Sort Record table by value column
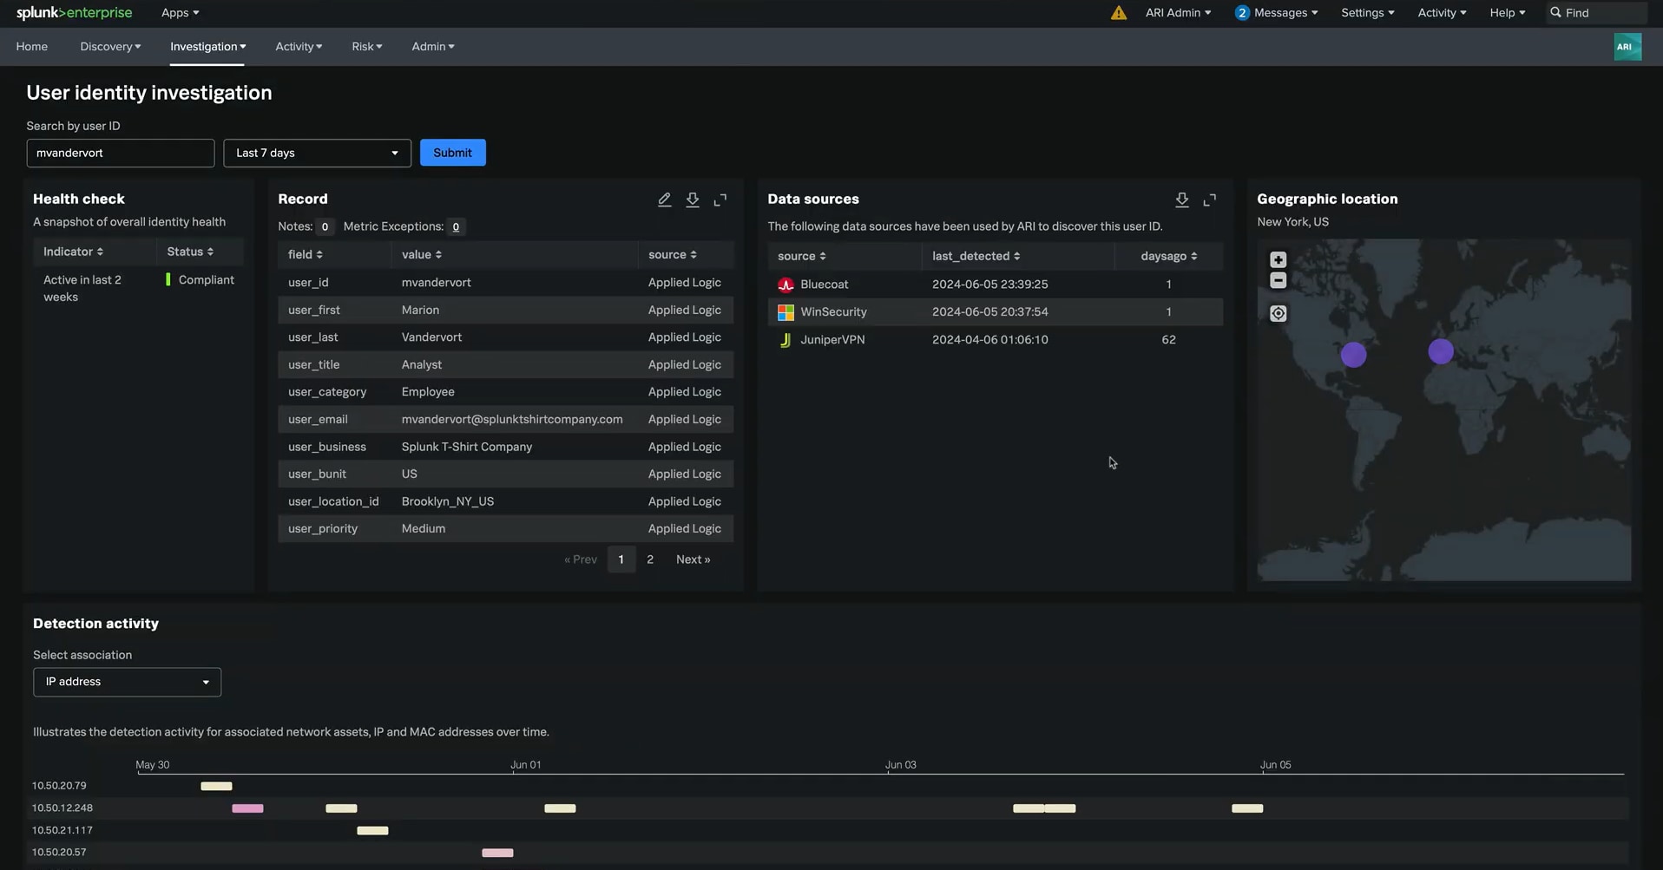 pos(422,254)
